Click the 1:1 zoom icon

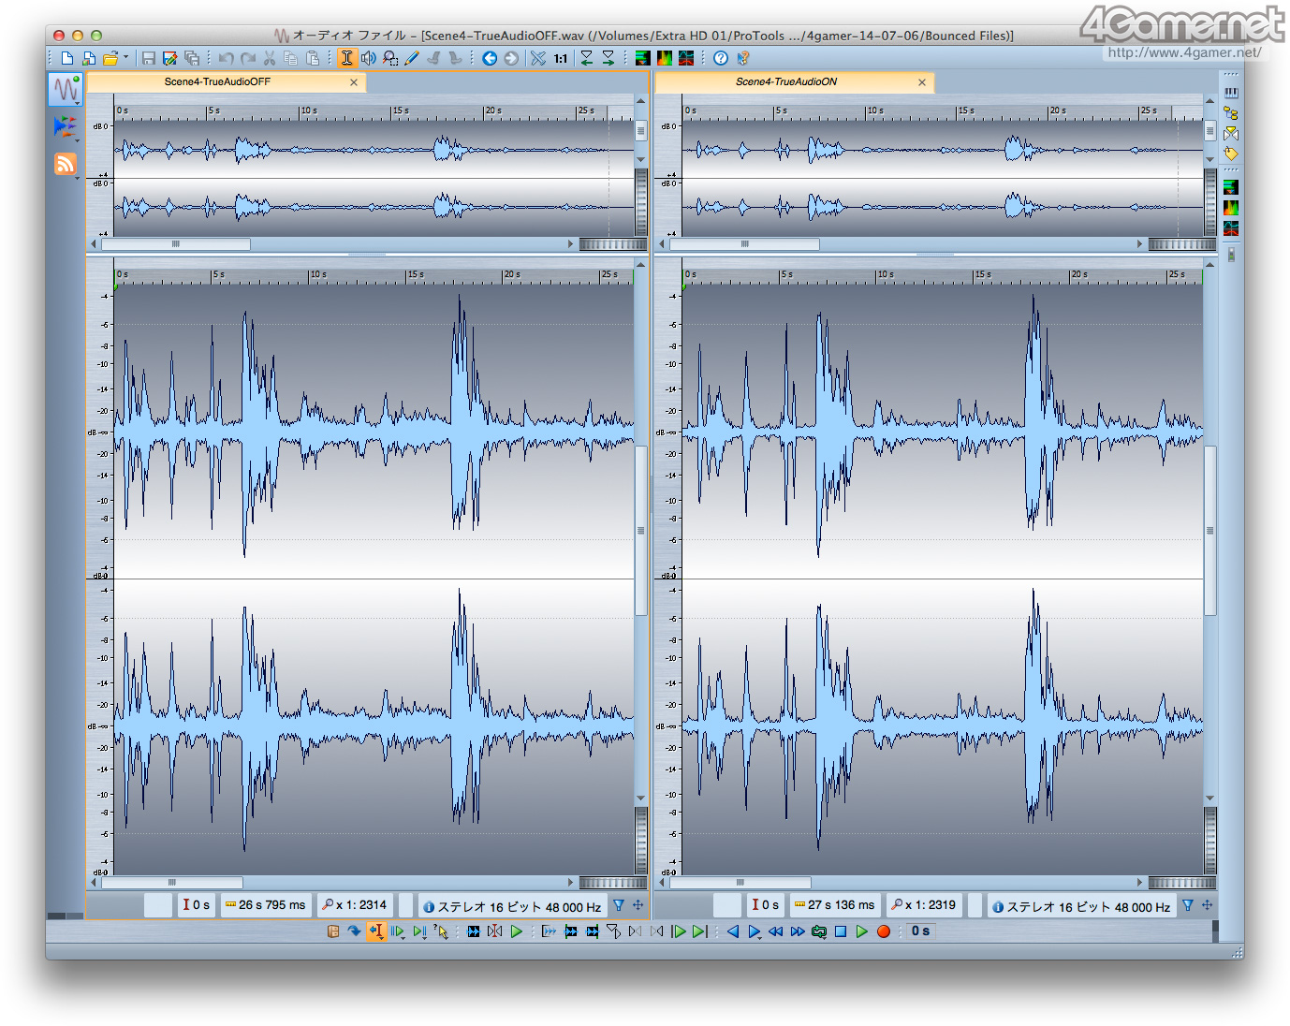point(561,58)
